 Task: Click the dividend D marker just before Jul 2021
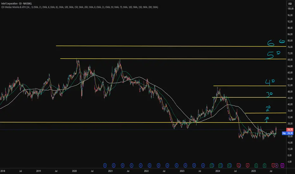(x=122, y=165)
